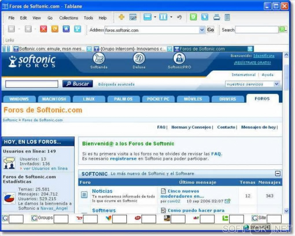295x236 pixels.
Task: Click the printer icon
Action: (x=217, y=17)
